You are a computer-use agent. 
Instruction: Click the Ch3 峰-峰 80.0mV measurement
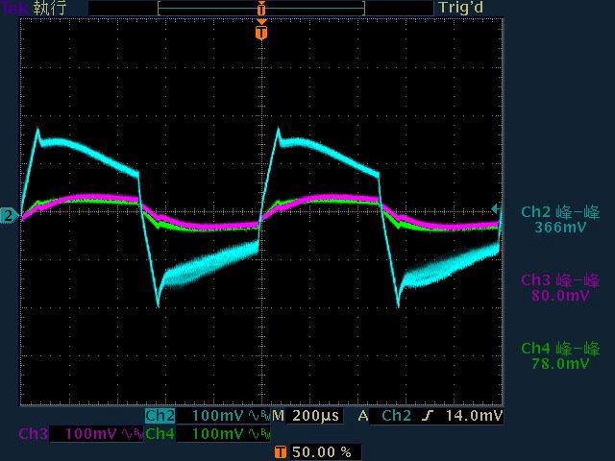coord(560,287)
